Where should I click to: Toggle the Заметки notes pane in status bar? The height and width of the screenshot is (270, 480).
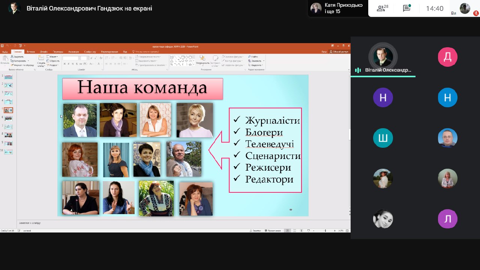256,231
